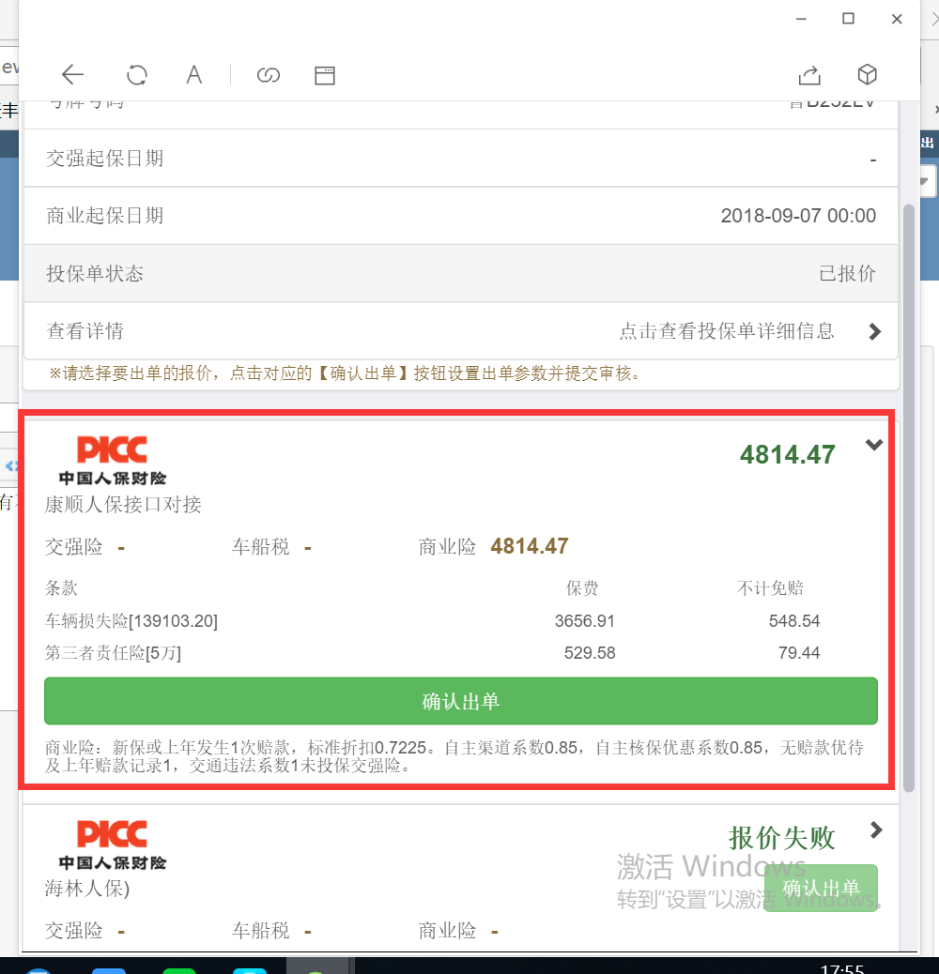Viewport: 939px width, 974px height.
Task: Click the 不计免赔 column header
Action: tap(771, 588)
